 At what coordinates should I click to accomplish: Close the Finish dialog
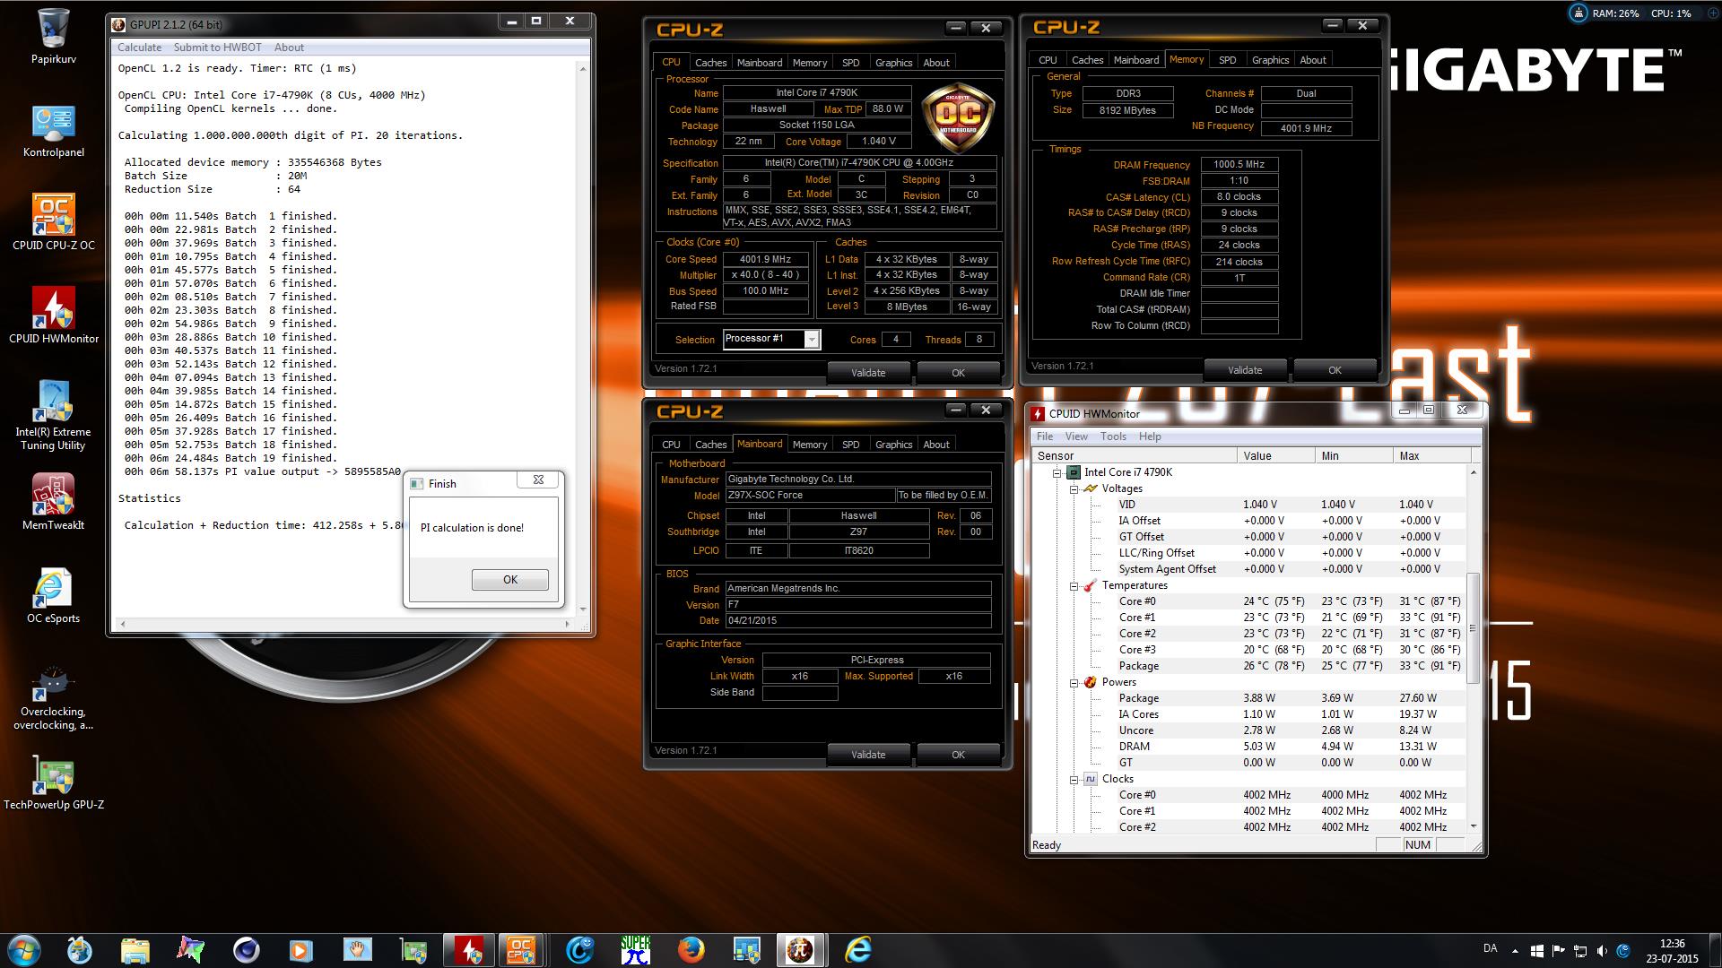[x=538, y=480]
